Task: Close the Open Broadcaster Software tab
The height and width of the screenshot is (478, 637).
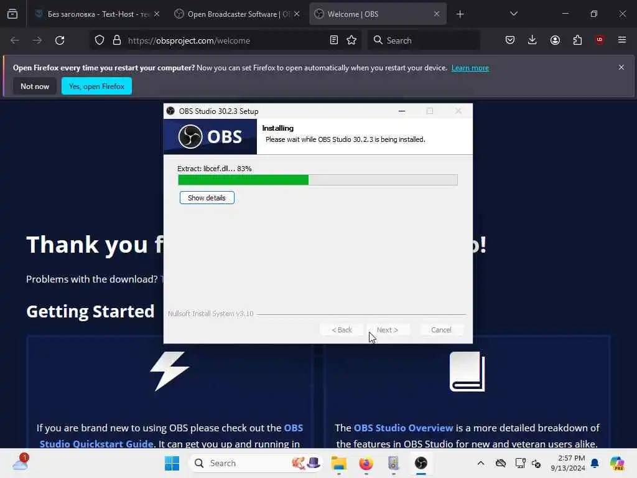Action: (x=297, y=14)
